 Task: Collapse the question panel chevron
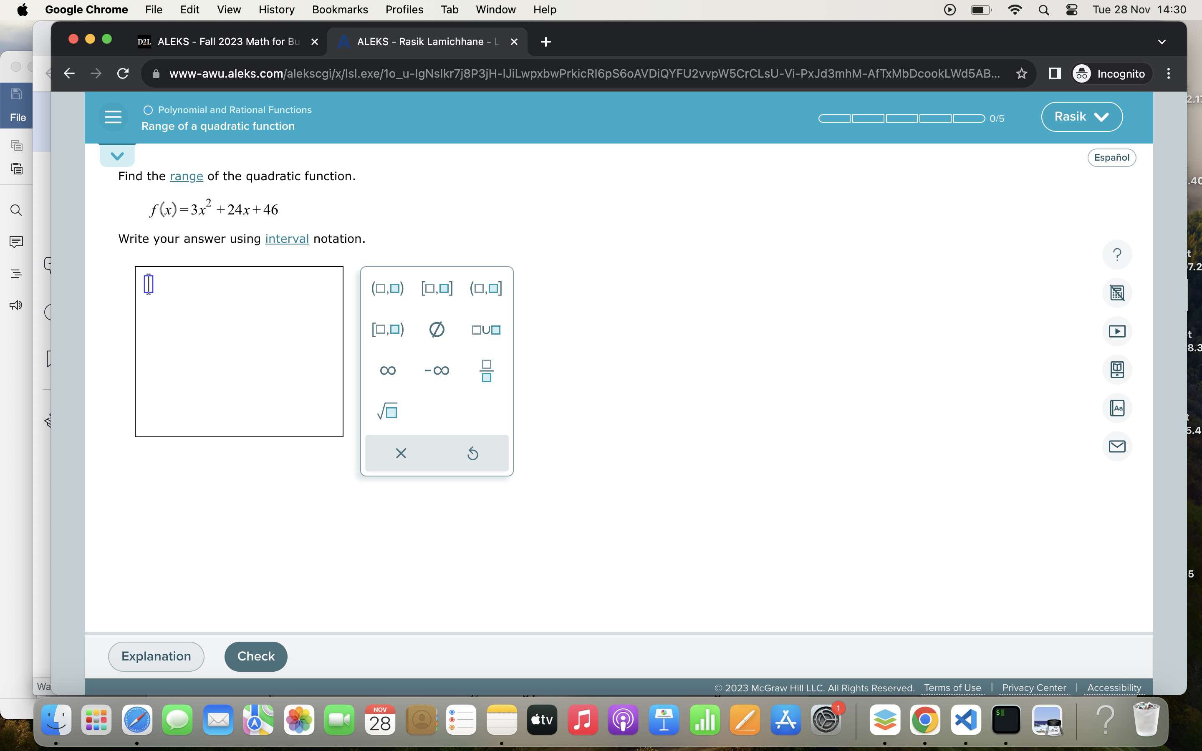coord(117,156)
